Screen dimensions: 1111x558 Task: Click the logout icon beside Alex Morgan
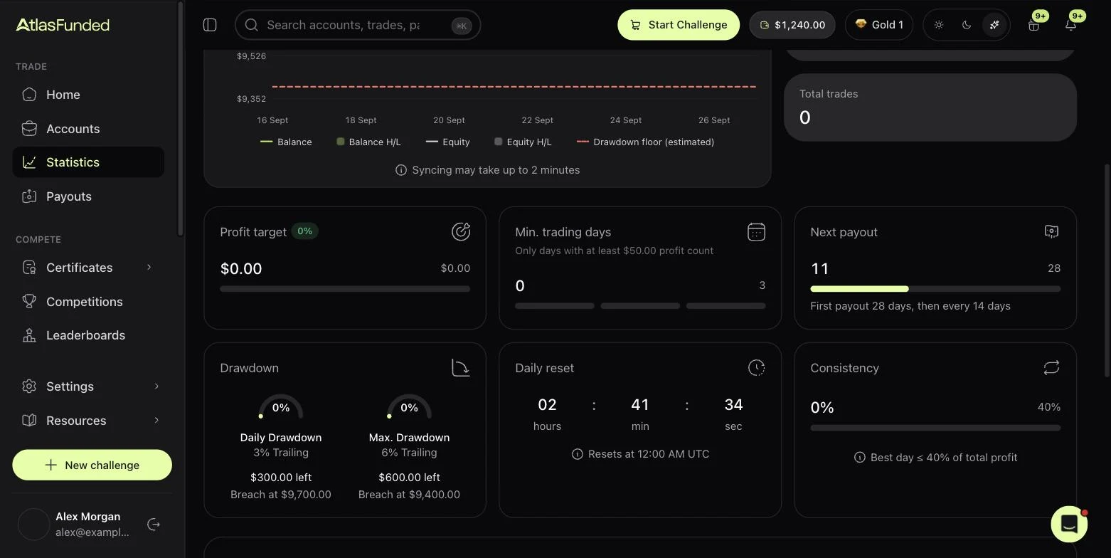click(154, 525)
